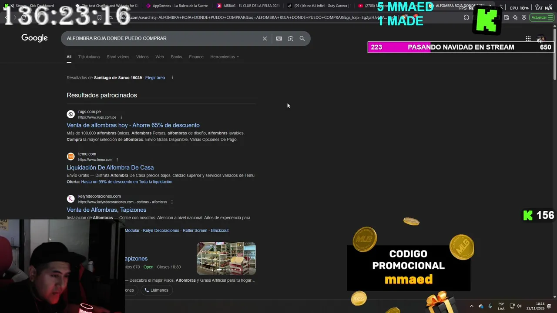Open Venta de Alfombras, Tapizones ad
The width and height of the screenshot is (557, 313).
coord(106,210)
